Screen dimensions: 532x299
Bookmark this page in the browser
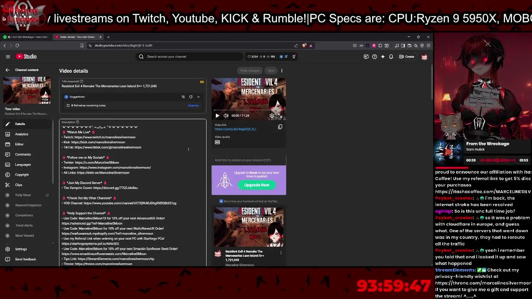(x=82, y=45)
